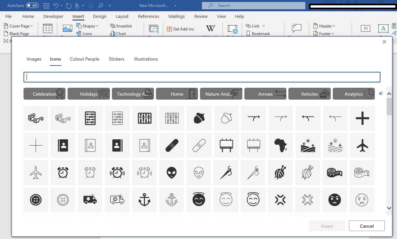Select the filled adhesive bandage icon
Screen dimensions: 397x239
point(172,145)
